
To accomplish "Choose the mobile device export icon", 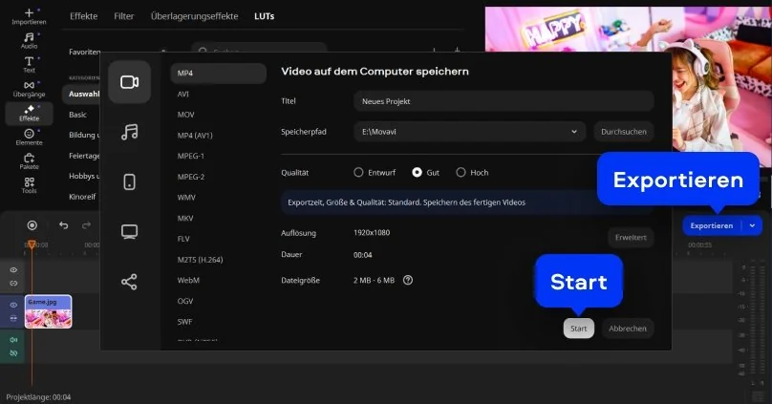I will point(129,181).
